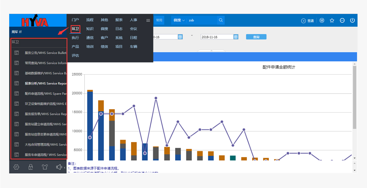Click the circled M icon
The width and height of the screenshot is (367, 188).
322,21
